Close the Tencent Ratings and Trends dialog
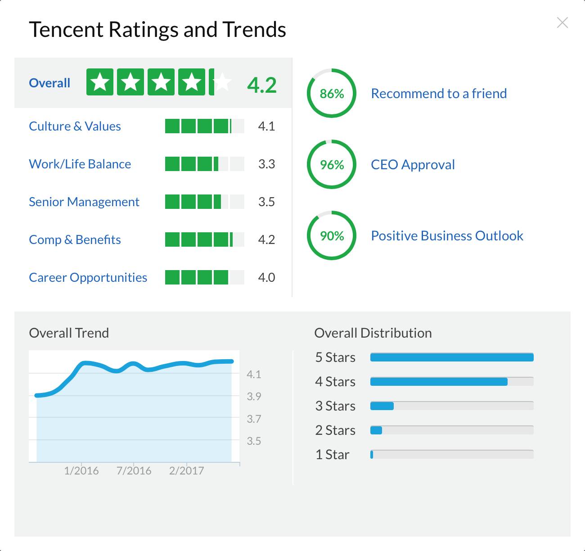The width and height of the screenshot is (585, 551). tap(562, 23)
